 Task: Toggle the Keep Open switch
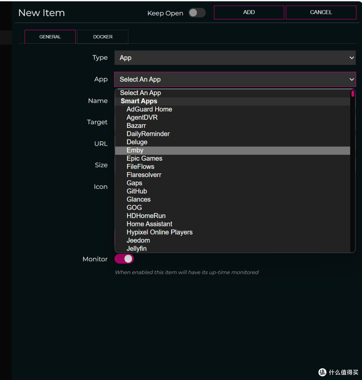click(x=197, y=13)
